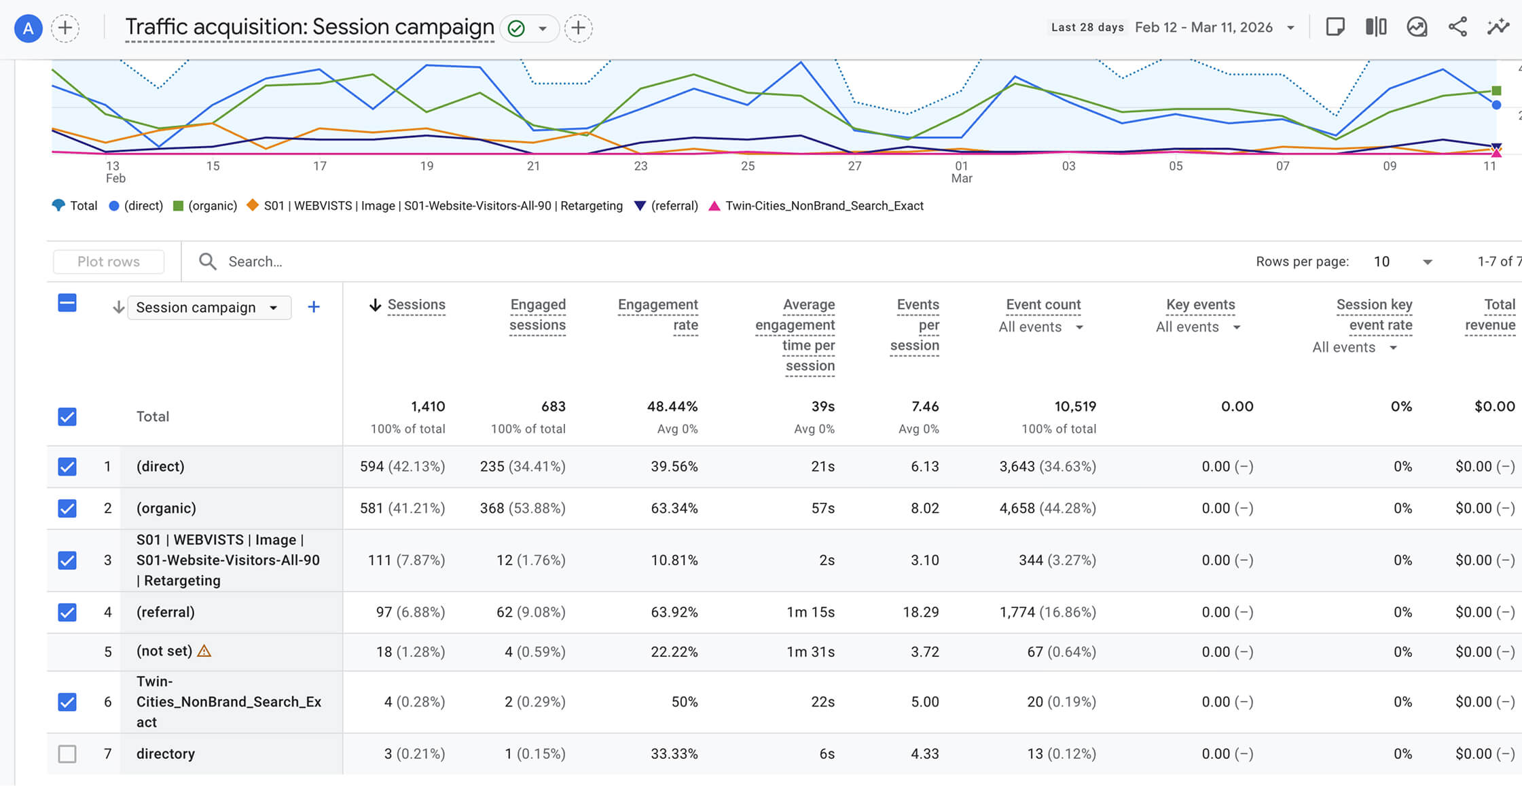Click the navy (referral) legend triangle

(640, 206)
